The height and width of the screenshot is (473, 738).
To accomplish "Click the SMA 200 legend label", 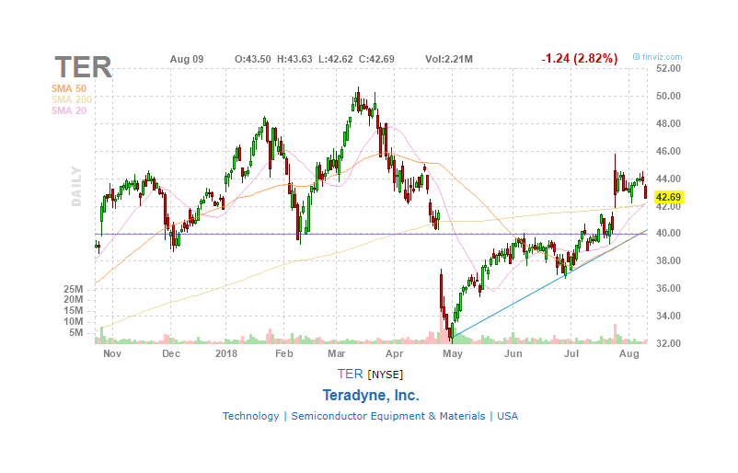I will click(72, 99).
